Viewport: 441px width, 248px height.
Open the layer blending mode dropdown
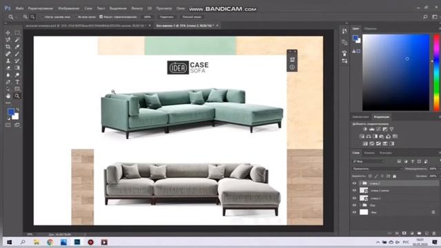(x=377, y=169)
